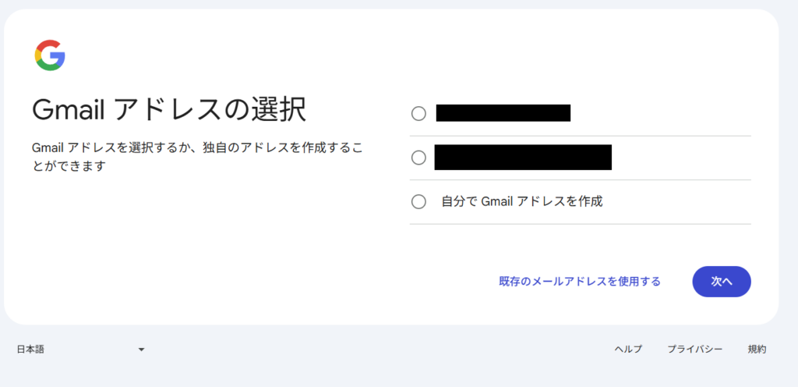
Task: Select the first suggested Gmail address radio button
Action: point(418,114)
